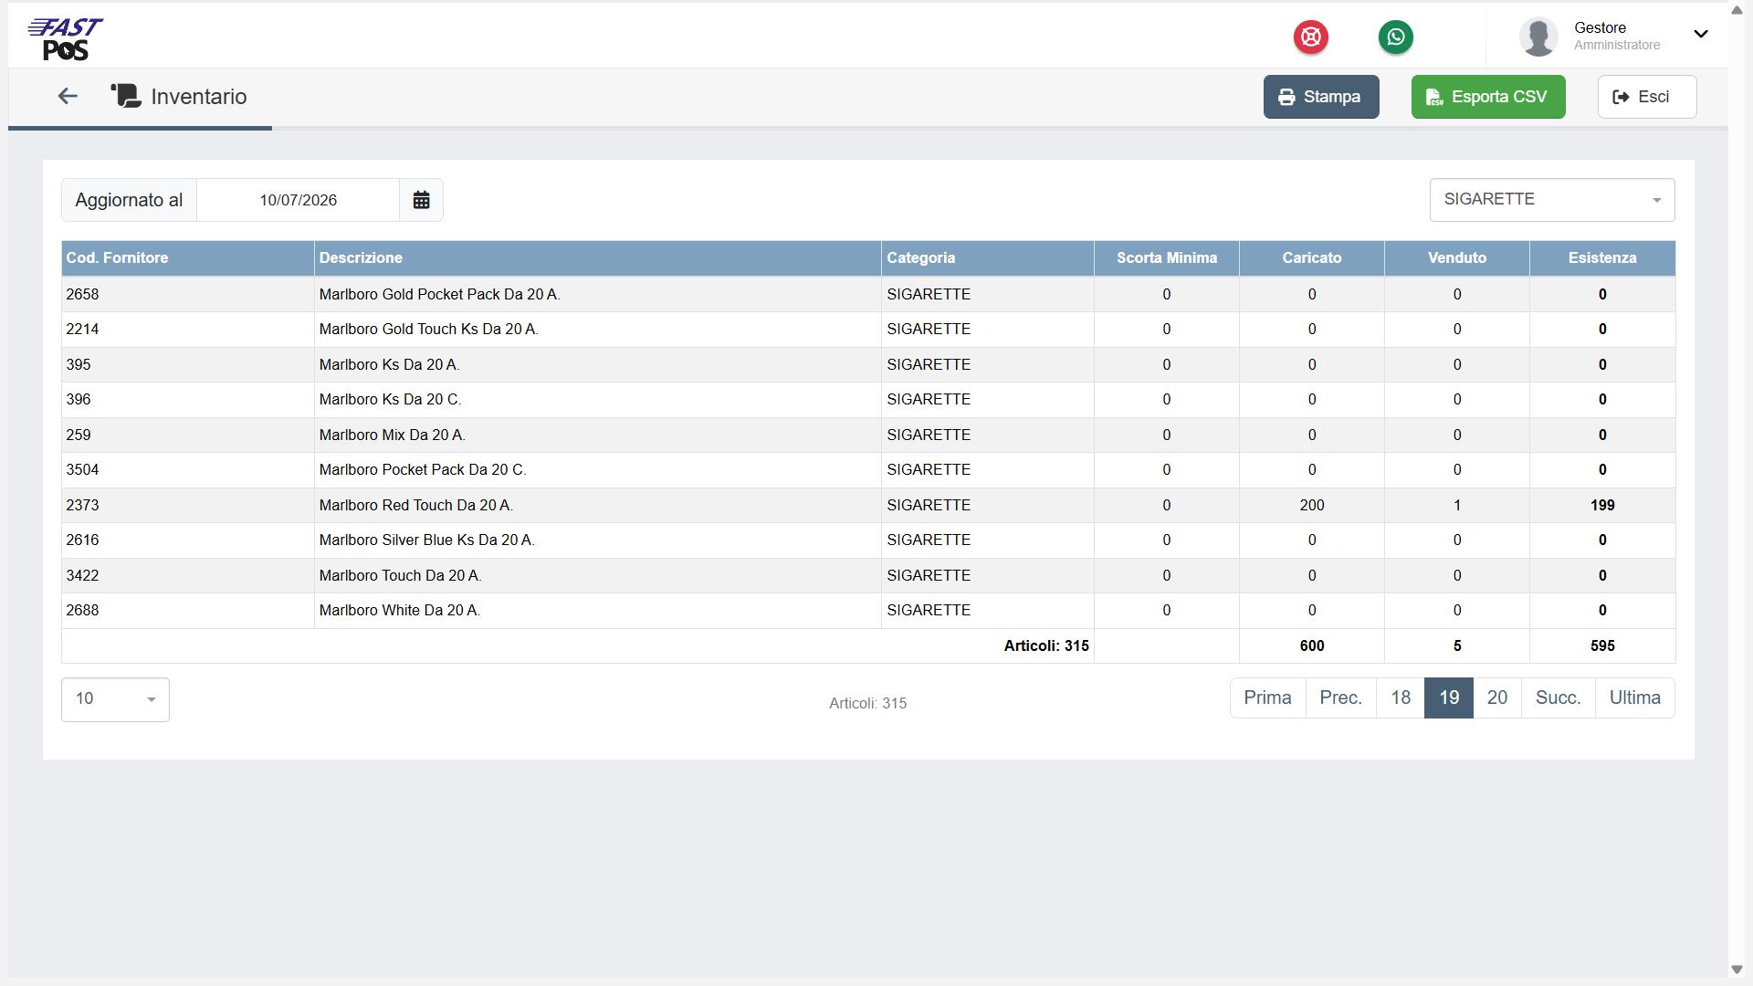The height and width of the screenshot is (986, 1753).
Task: Go to previous page with Prec.
Action: (1340, 698)
